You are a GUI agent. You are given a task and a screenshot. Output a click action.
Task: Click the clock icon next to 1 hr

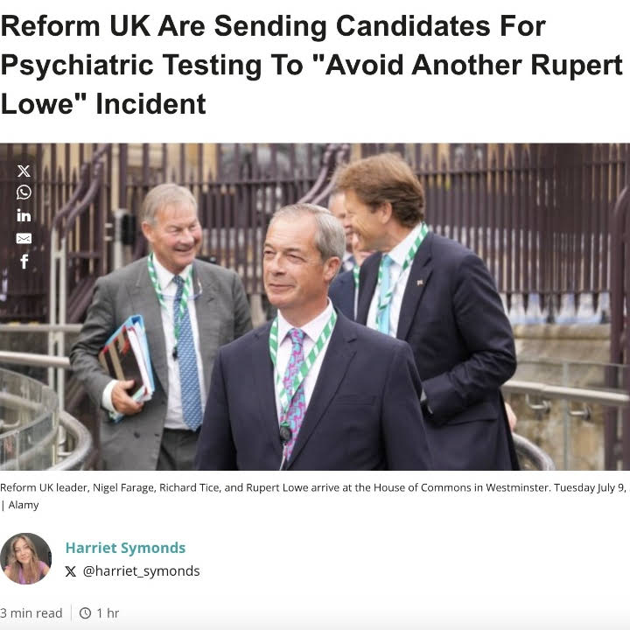(x=85, y=613)
